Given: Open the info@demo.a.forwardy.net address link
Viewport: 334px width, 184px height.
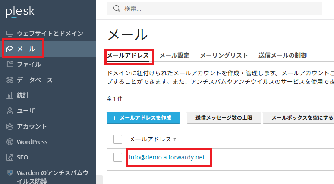Looking at the screenshot, I should [167, 157].
